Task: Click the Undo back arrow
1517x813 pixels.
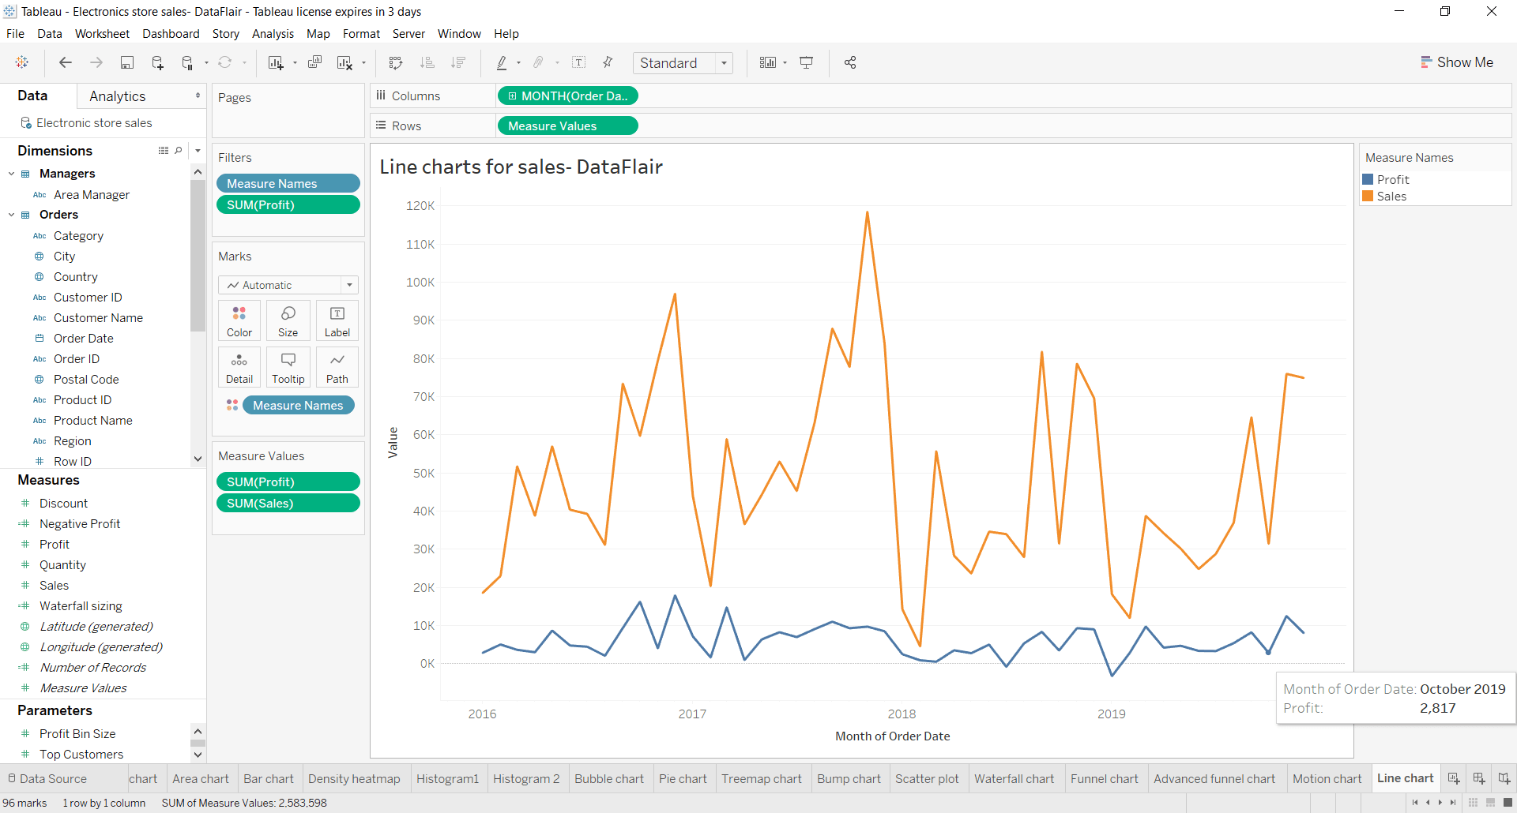Action: pos(66,62)
